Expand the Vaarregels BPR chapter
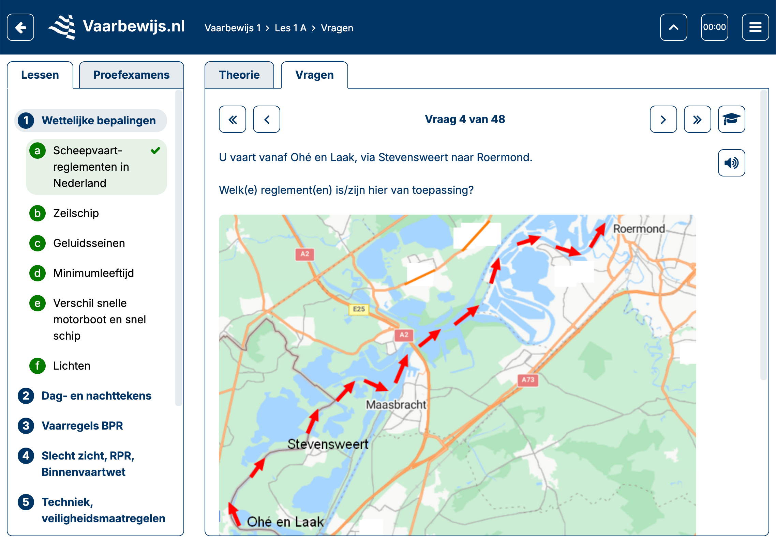 [x=82, y=426]
